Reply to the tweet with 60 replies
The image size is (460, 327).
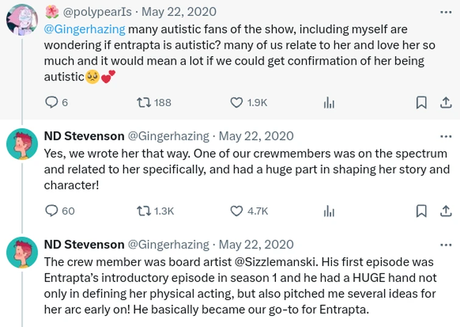52,210
